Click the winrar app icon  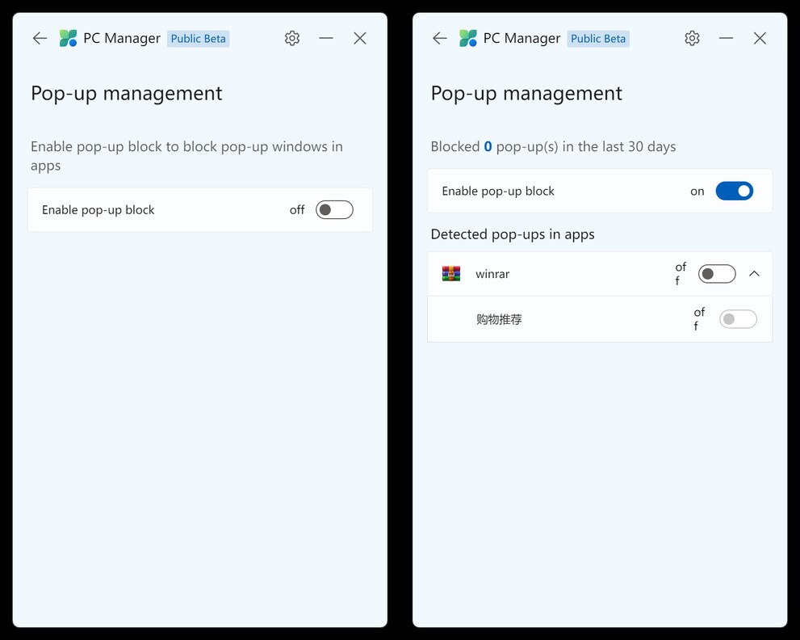pos(451,274)
